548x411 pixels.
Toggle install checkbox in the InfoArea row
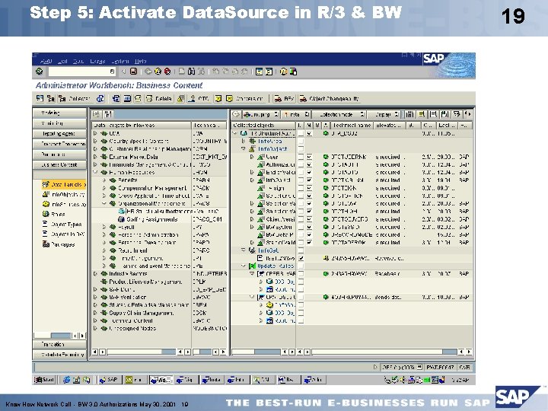point(301,142)
